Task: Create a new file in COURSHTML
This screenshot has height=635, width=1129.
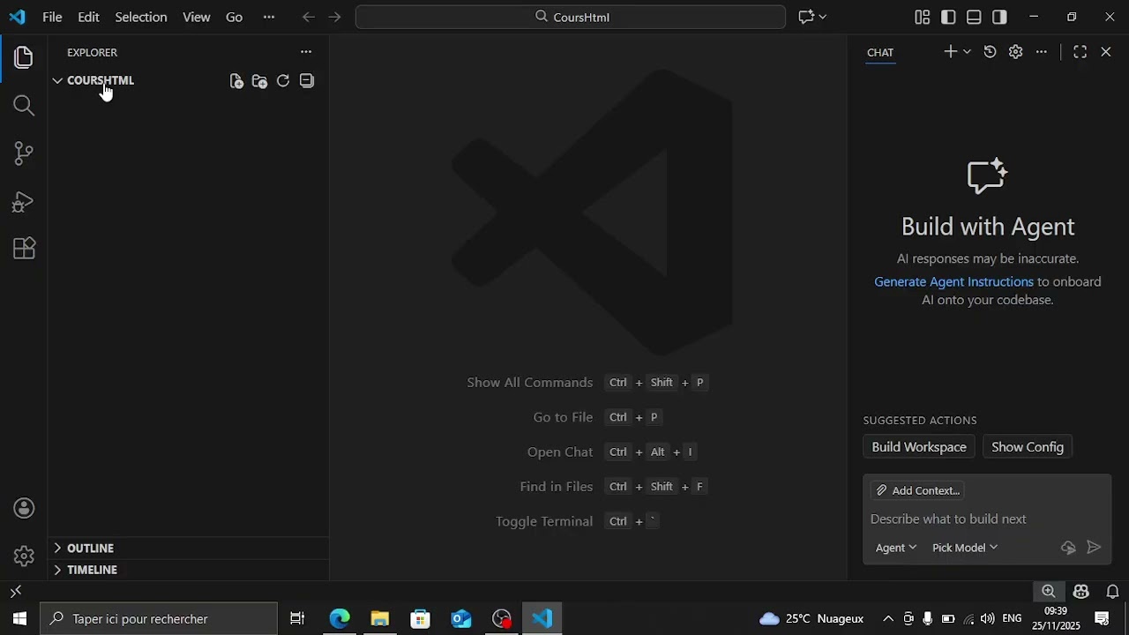Action: pyautogui.click(x=236, y=81)
